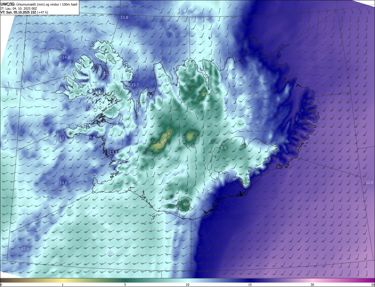Click the 7.5 value label

coord(78,92)
